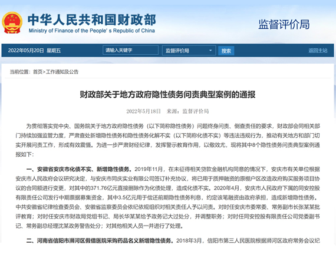Image resolution: width=336 pixels, height=268 pixels.
Task: Open the 首页 breadcrumb link
Action: 38,72
